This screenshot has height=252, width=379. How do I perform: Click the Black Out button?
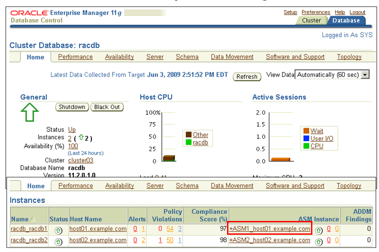pyautogui.click(x=107, y=107)
